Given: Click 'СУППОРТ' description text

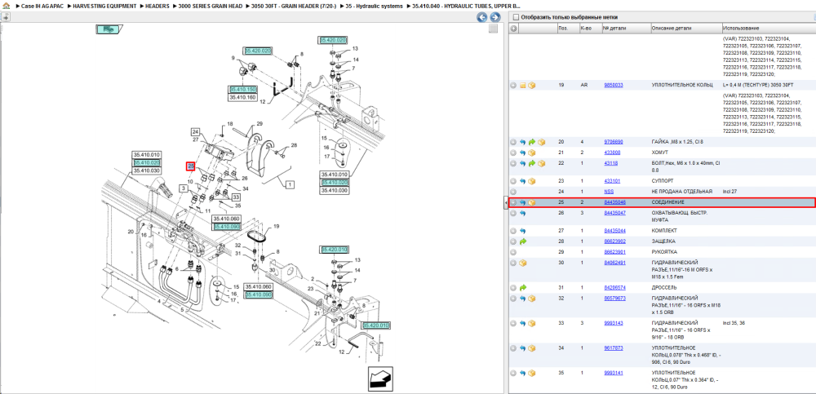Looking at the screenshot, I should pyautogui.click(x=663, y=181).
